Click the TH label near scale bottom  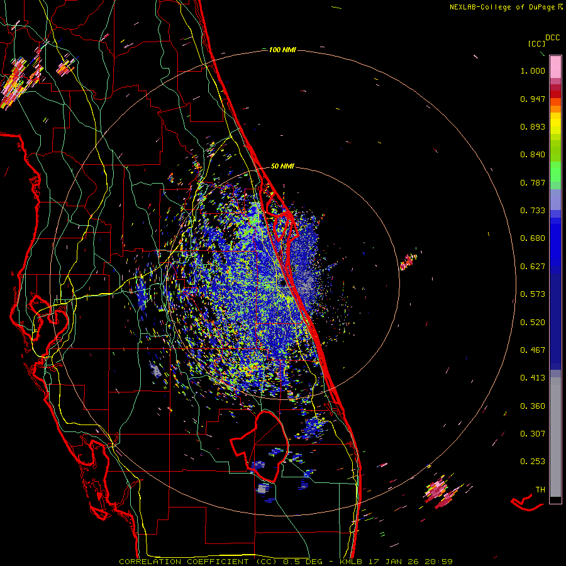tap(540, 490)
